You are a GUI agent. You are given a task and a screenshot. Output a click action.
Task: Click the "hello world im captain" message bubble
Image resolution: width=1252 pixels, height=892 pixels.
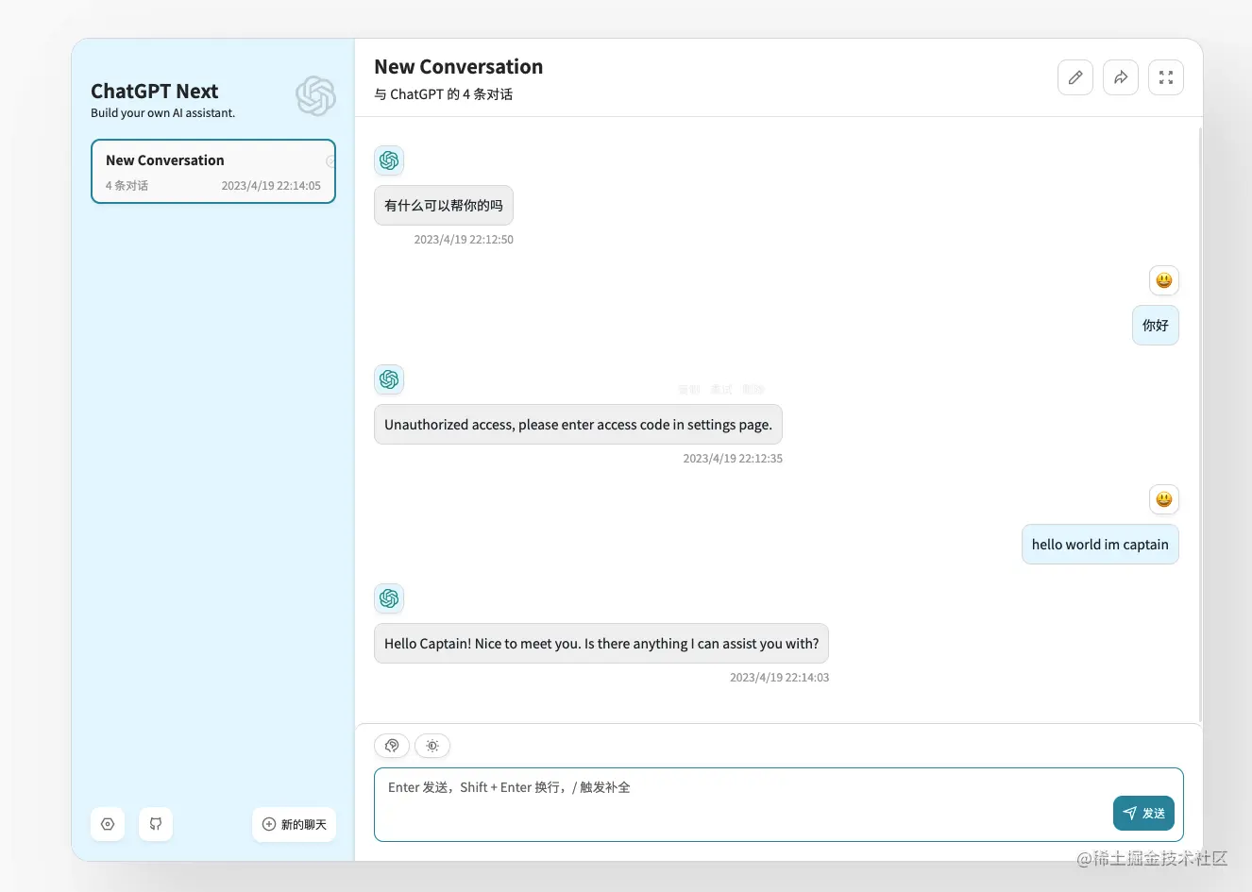1100,545
